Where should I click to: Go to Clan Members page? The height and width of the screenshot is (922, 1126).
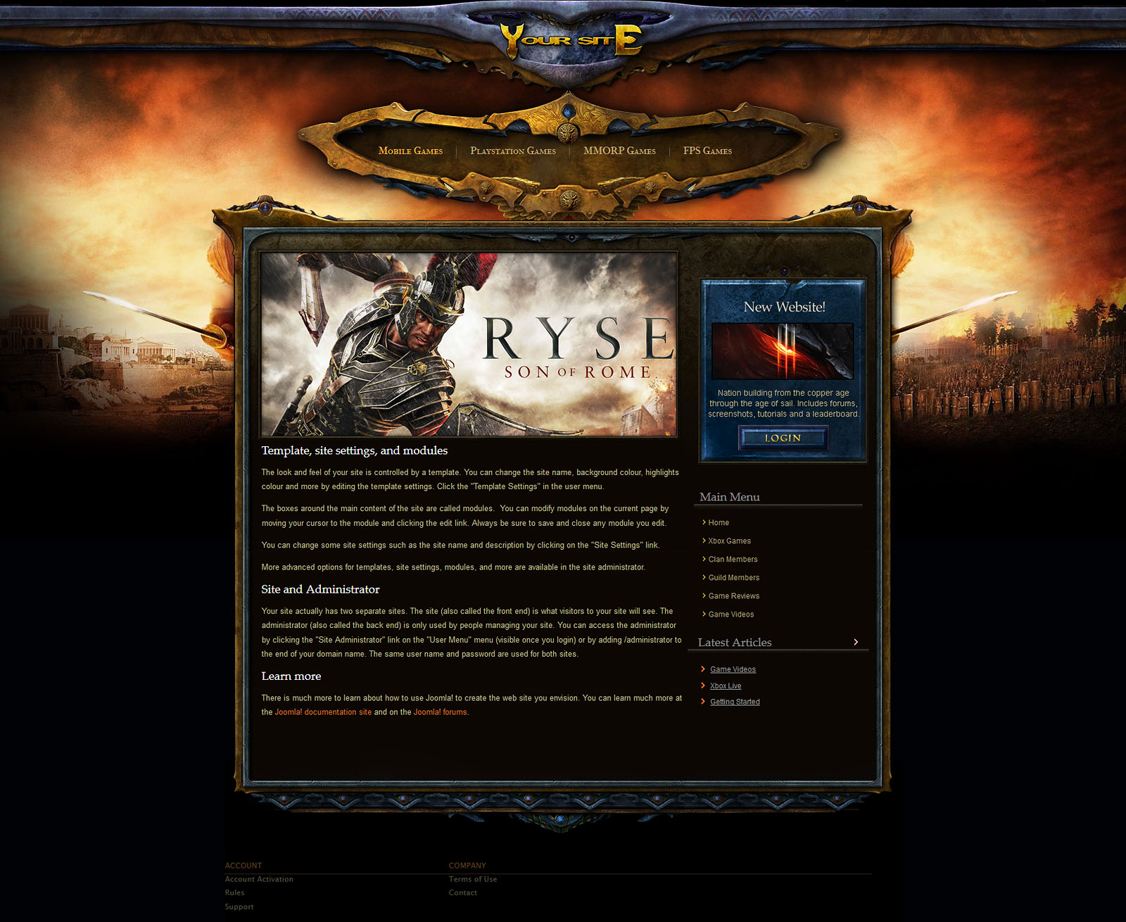click(x=733, y=560)
